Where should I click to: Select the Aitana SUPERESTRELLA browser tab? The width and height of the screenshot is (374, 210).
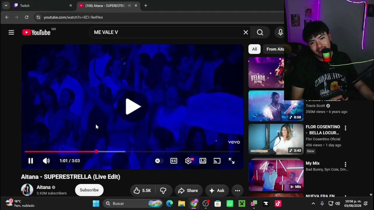pos(105,6)
